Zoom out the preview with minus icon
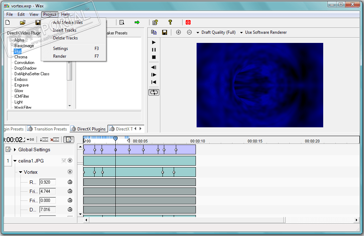This screenshot has height=236, width=364. [189, 32]
